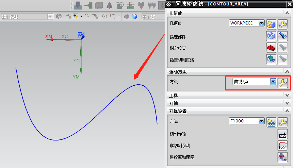Open cutting parameters (切削参数) icon
The height and width of the screenshot is (168, 293).
[x=283, y=134]
